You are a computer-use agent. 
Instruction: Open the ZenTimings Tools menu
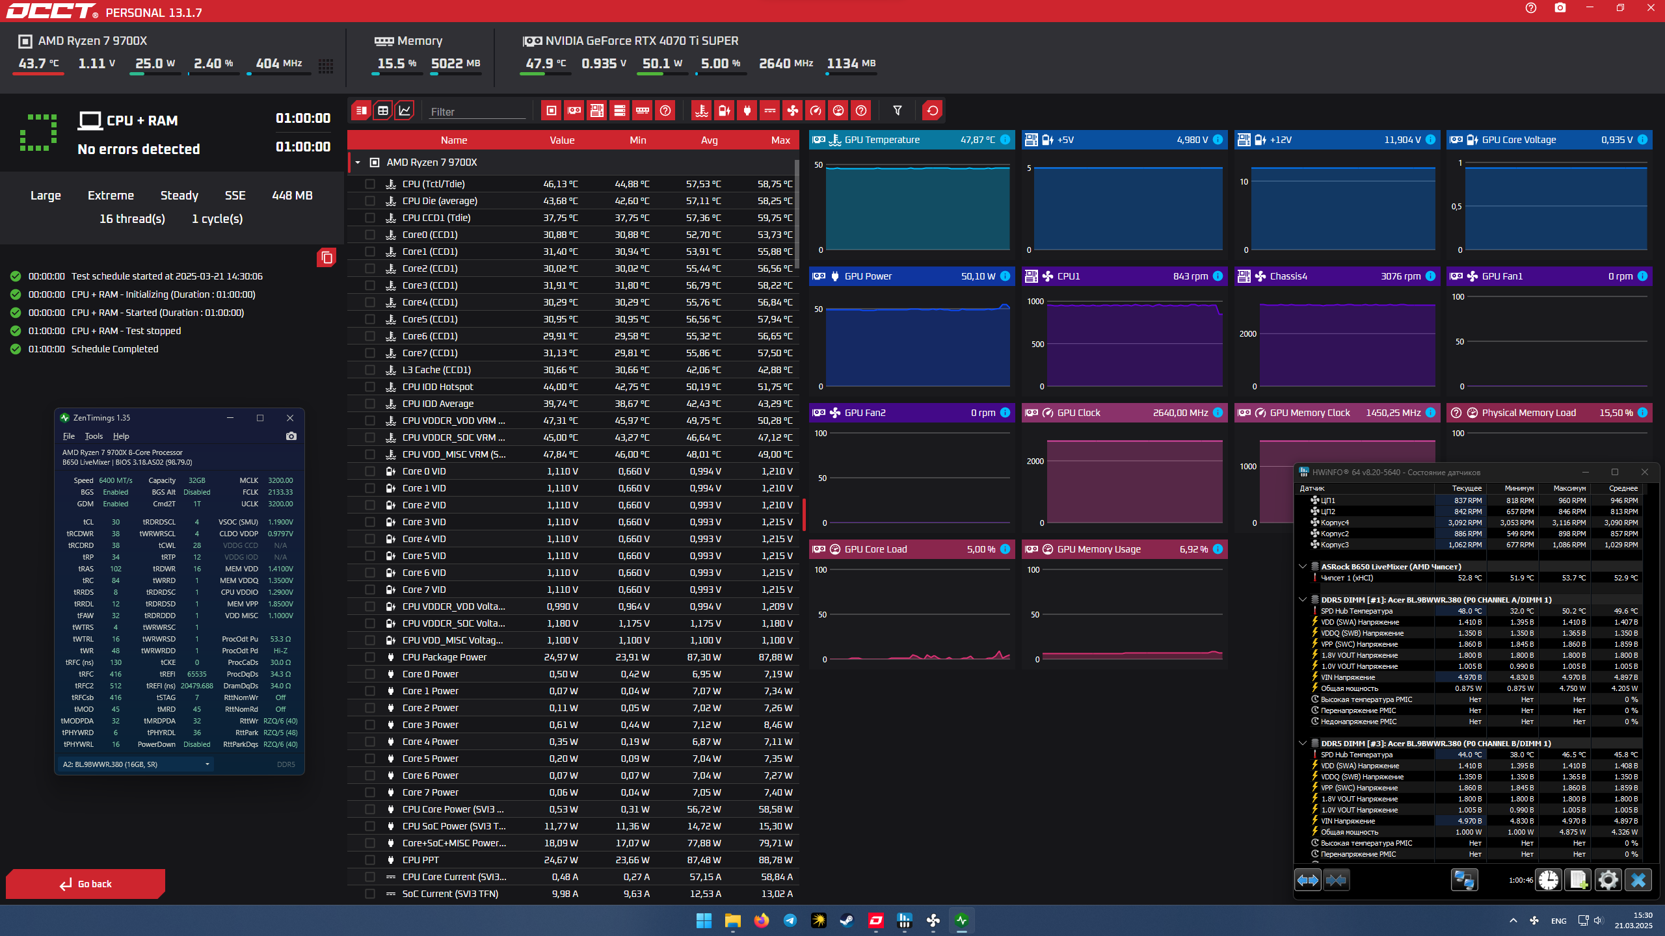[94, 436]
